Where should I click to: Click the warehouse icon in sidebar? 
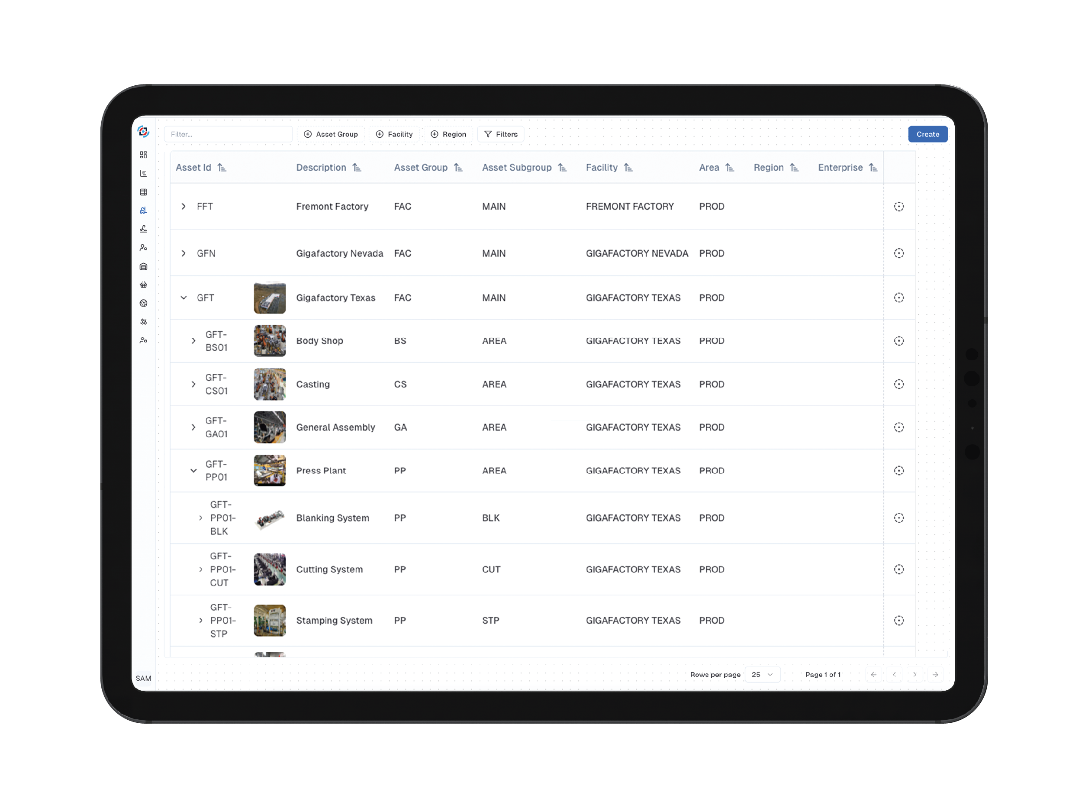(x=143, y=266)
